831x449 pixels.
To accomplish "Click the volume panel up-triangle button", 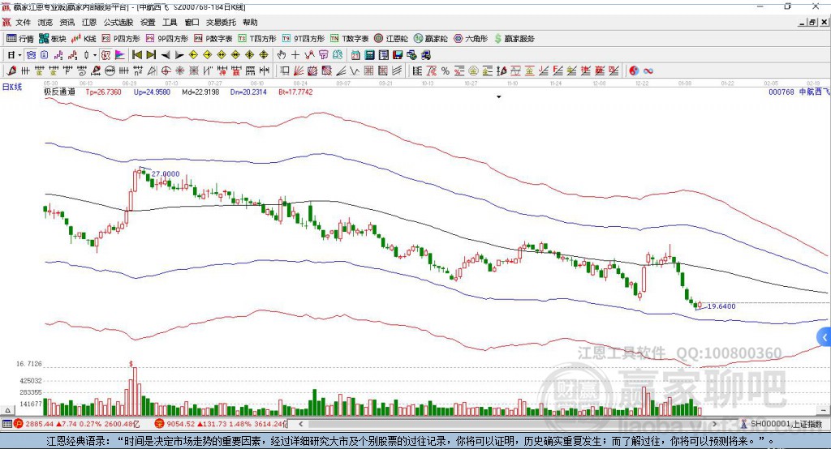I will pyautogui.click(x=7, y=410).
